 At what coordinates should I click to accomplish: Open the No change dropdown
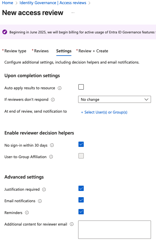click(114, 99)
